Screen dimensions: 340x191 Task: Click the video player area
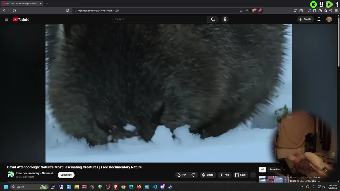[168, 93]
